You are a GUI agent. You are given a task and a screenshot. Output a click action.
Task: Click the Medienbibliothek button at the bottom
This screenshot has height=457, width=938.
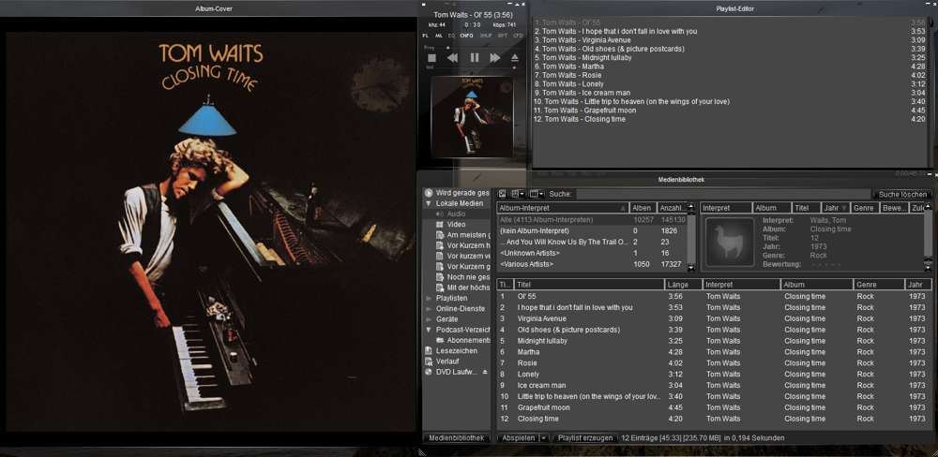pos(457,438)
